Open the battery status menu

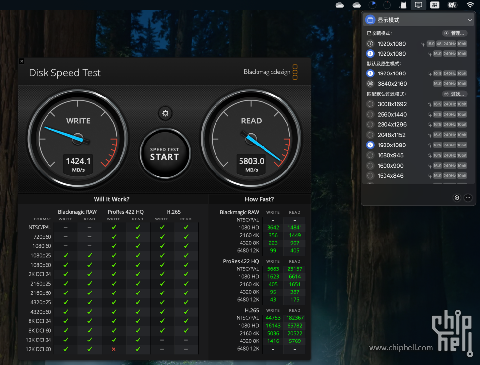453,5
